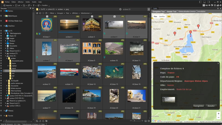222x125 pixels.
Task: Toggle easy-select marker beside Ce PC
Action: coord(1,31)
